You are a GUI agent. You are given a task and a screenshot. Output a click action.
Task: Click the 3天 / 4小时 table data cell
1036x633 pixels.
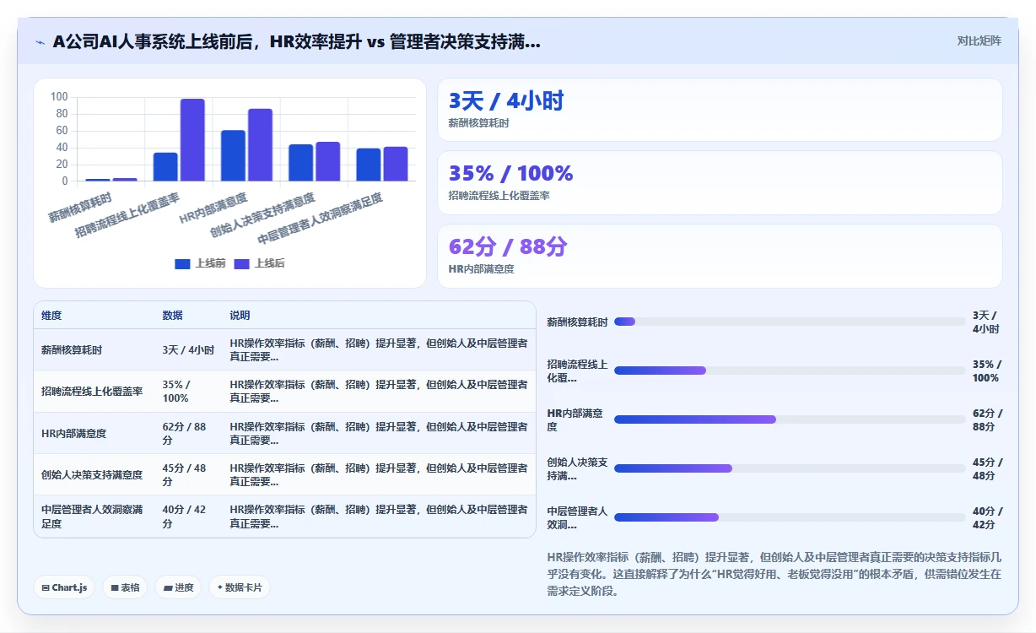click(188, 350)
